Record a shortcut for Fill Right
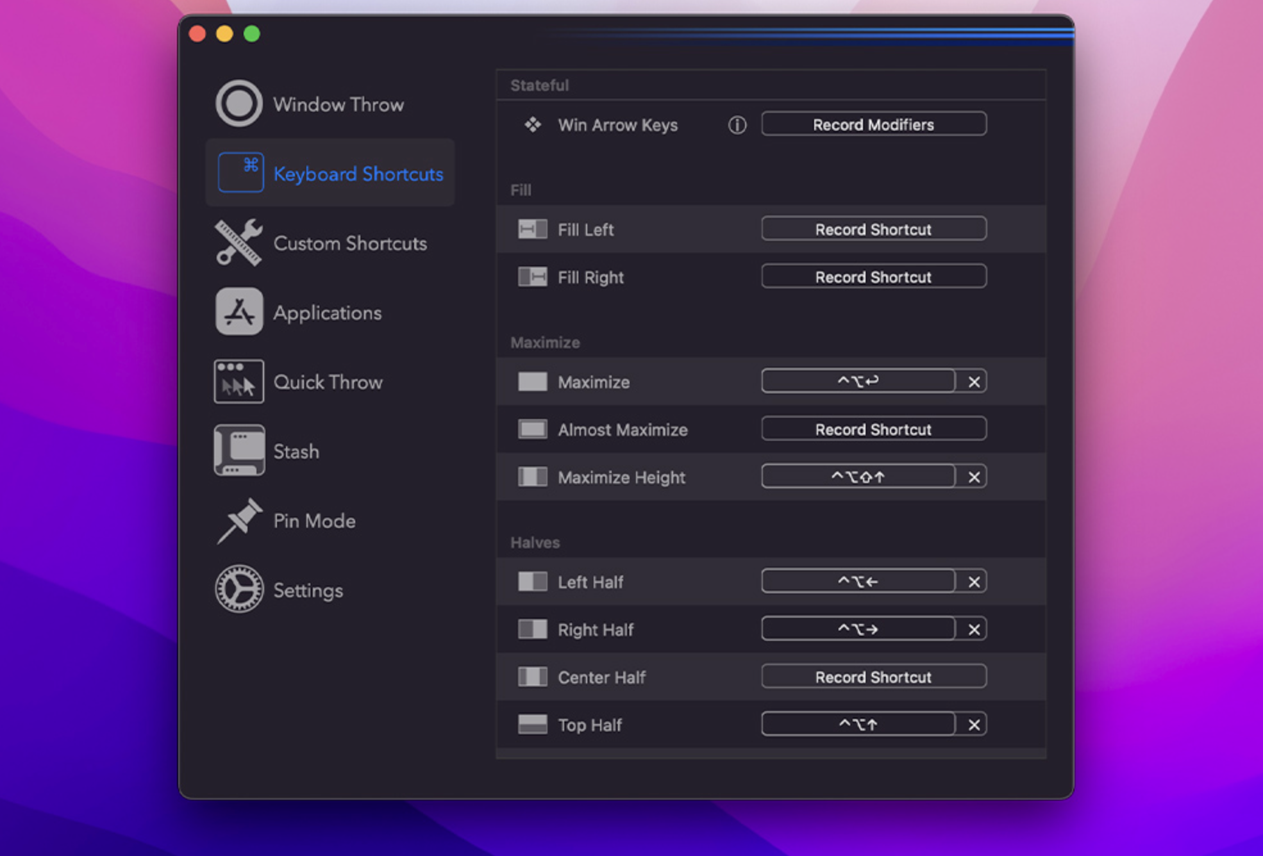Image resolution: width=1263 pixels, height=856 pixels. (x=873, y=276)
